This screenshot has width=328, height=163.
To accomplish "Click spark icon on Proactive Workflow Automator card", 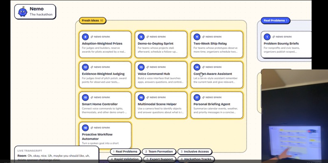I will click(92, 128).
